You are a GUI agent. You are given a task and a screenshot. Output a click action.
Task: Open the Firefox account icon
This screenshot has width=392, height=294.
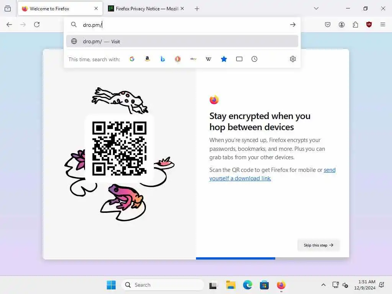click(x=341, y=24)
